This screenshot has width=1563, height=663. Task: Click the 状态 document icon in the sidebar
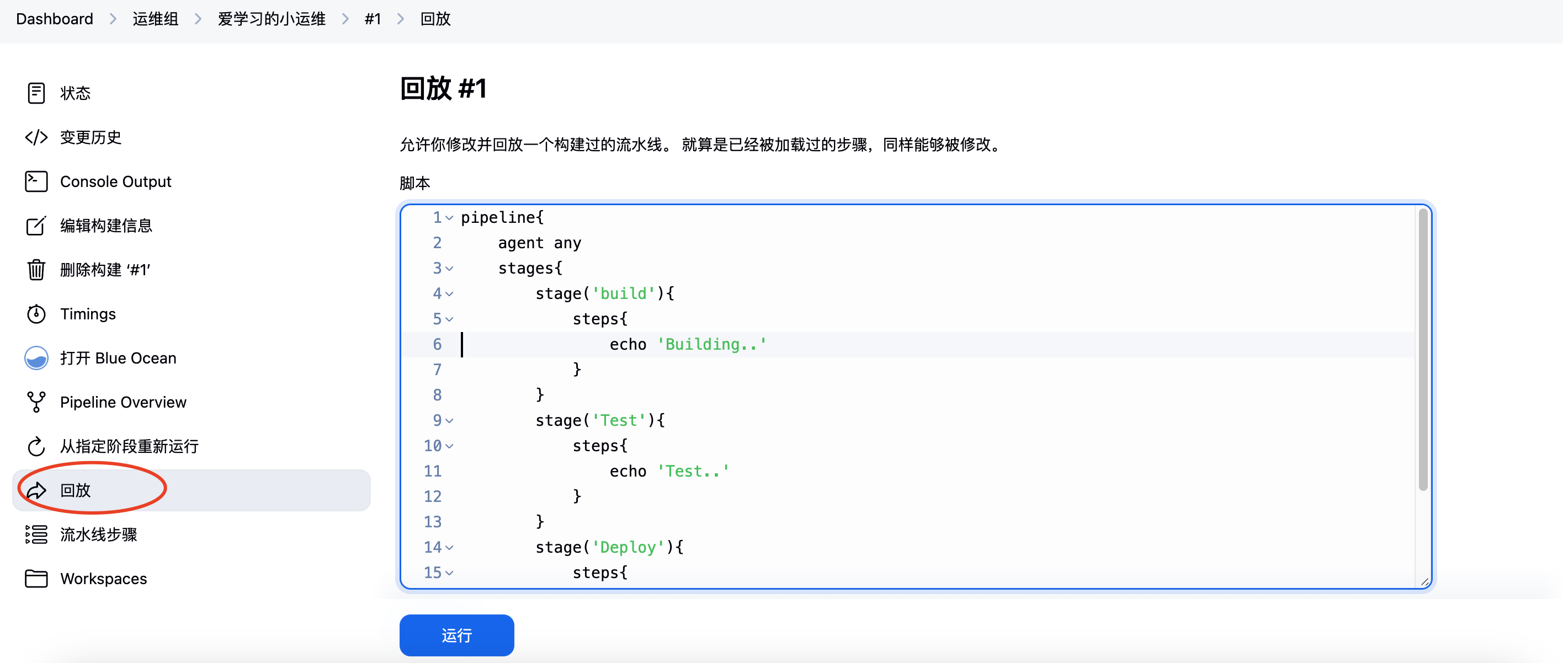[x=36, y=93]
